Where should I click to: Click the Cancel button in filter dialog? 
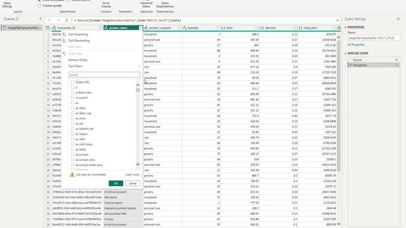click(x=133, y=183)
